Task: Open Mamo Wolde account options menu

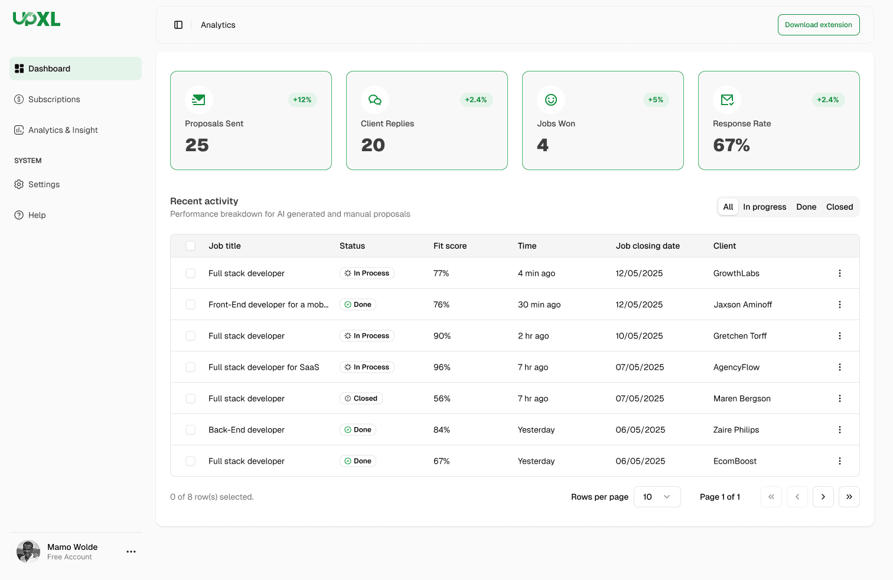Action: 131,552
